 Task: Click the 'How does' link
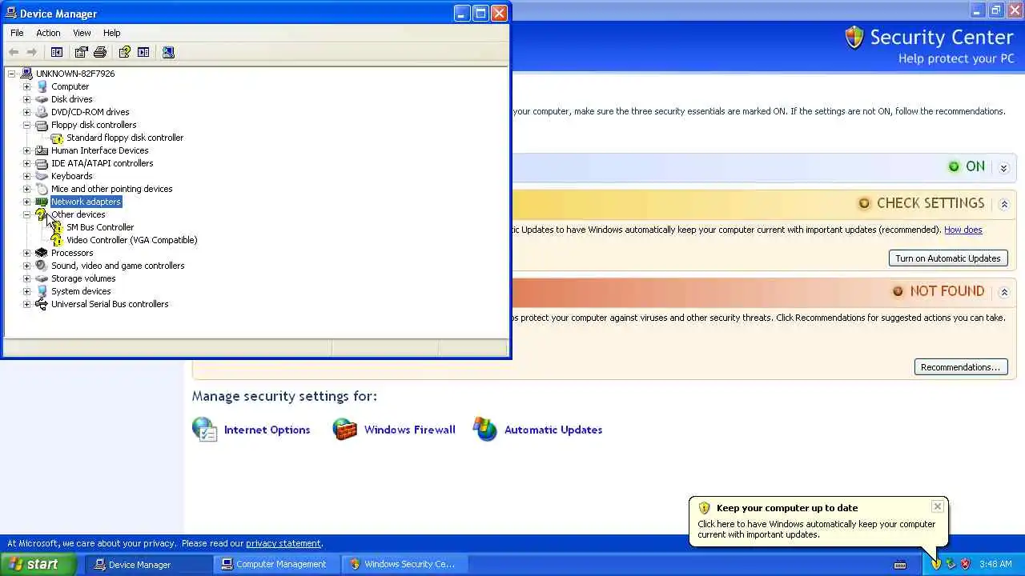coord(963,230)
